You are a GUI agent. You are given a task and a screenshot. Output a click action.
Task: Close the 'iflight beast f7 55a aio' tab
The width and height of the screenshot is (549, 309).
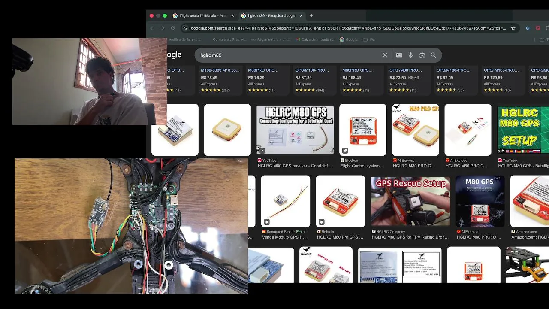tap(232, 15)
